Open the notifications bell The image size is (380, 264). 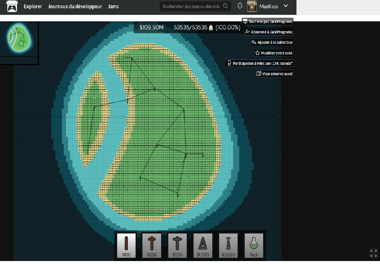point(240,6)
